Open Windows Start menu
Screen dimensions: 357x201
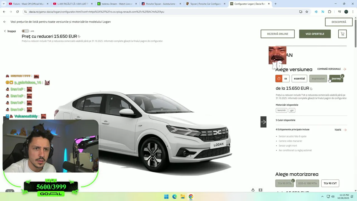point(166,197)
